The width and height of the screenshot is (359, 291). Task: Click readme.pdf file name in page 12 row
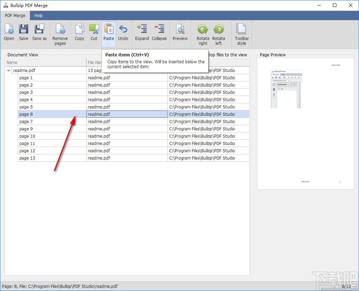(99, 151)
